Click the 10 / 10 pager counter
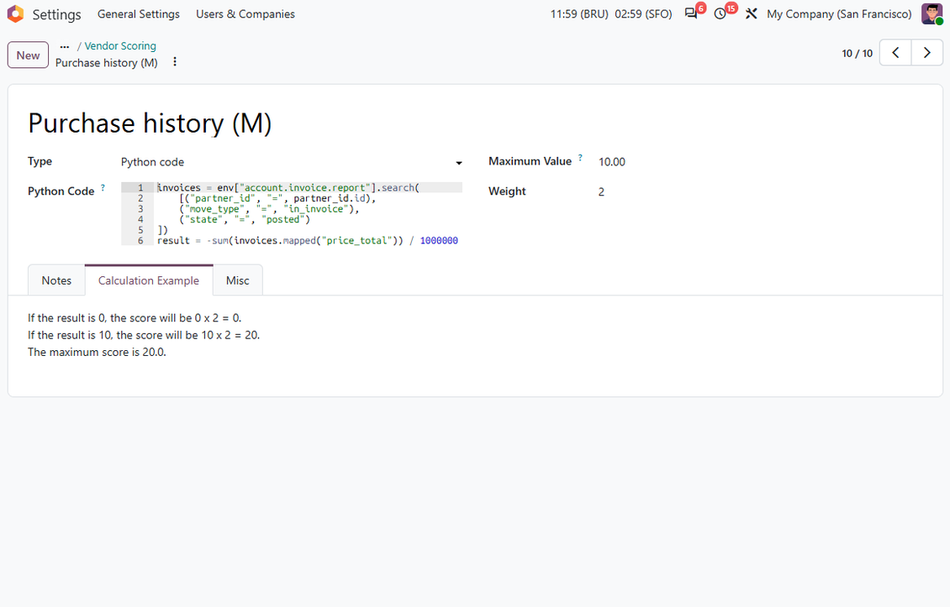The width and height of the screenshot is (950, 607). pyautogui.click(x=858, y=53)
